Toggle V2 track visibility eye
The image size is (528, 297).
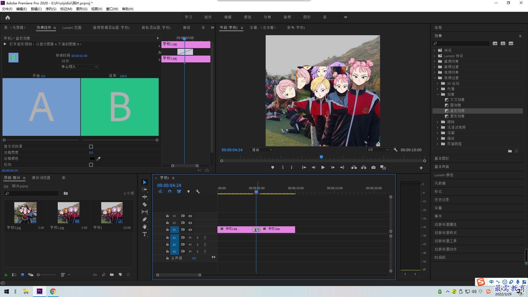[190, 223]
